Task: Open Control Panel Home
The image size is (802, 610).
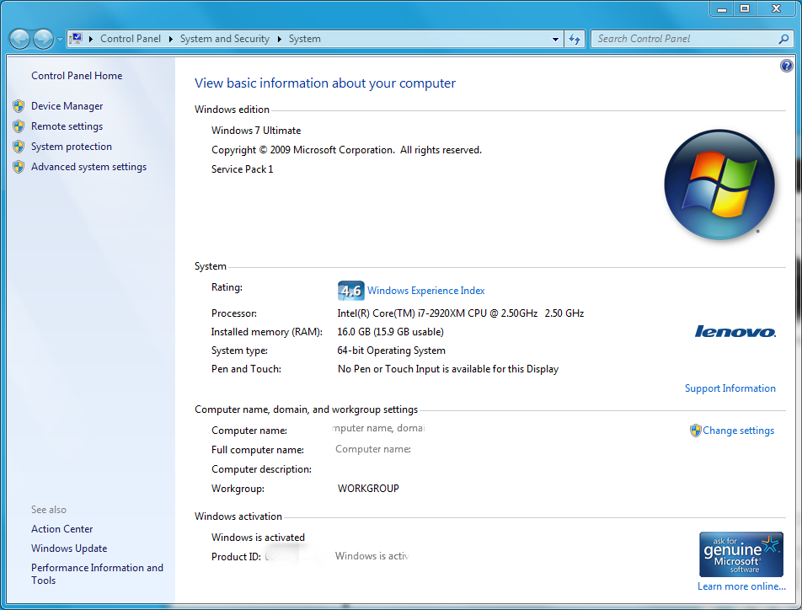Action: coord(77,76)
